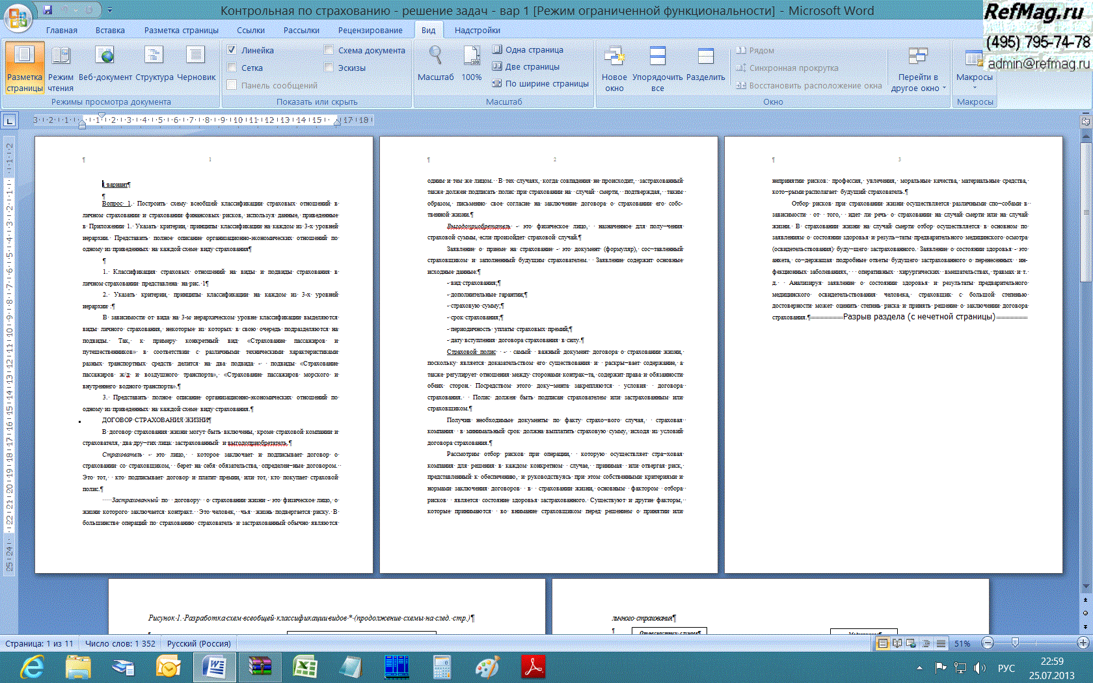
Task: Switch to Review (Рецензирование) tab
Action: tap(370, 31)
